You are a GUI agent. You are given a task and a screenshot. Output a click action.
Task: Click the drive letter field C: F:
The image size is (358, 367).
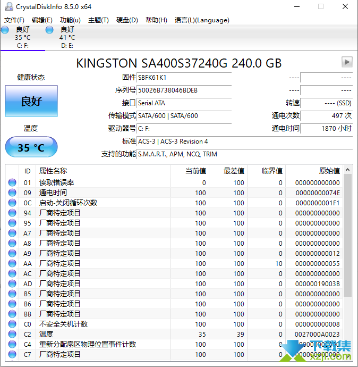[184, 129]
